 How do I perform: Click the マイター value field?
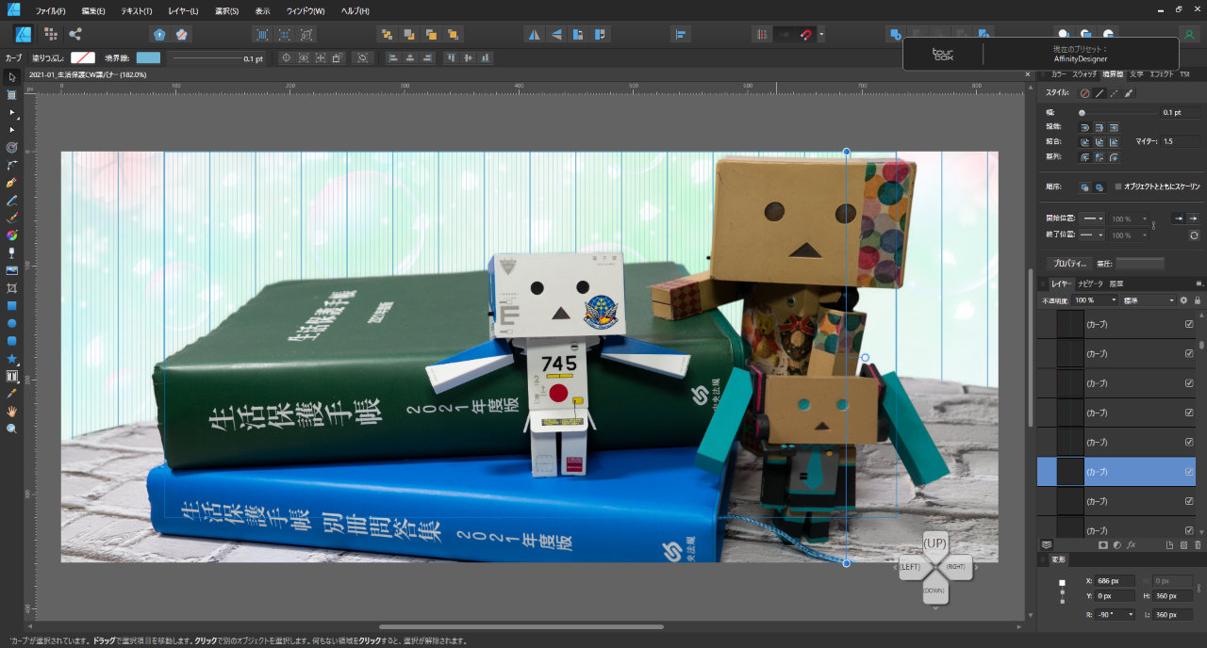coord(1181,141)
